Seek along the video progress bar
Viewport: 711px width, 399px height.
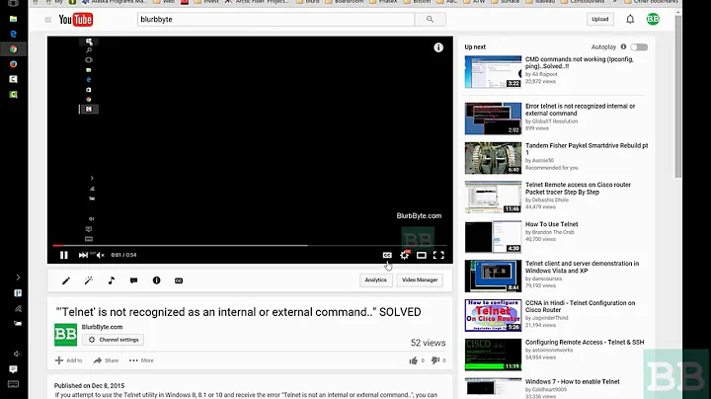click(250, 245)
